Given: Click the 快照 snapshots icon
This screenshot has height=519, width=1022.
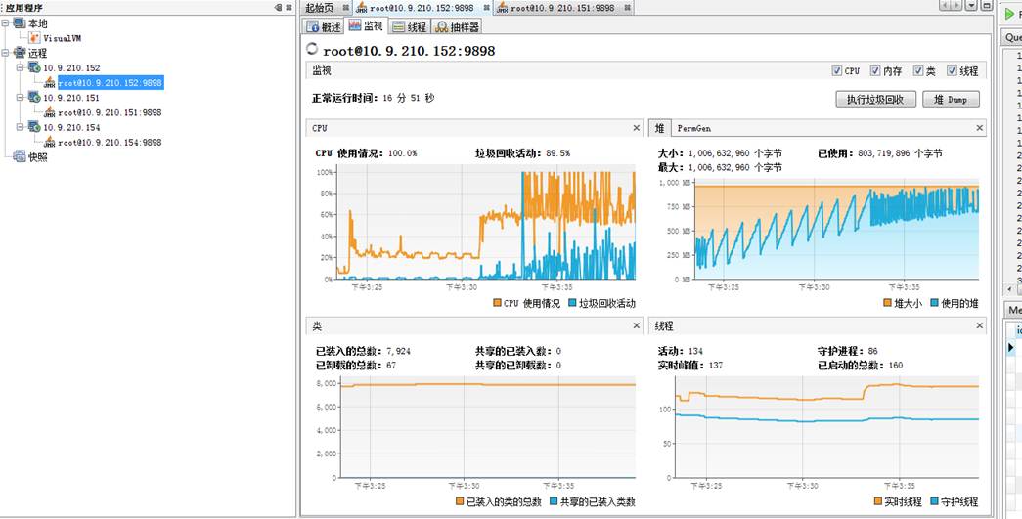Looking at the screenshot, I should [x=20, y=156].
